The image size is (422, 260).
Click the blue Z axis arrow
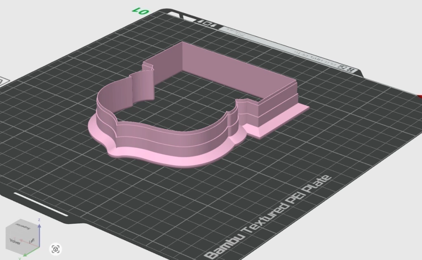click(x=39, y=228)
